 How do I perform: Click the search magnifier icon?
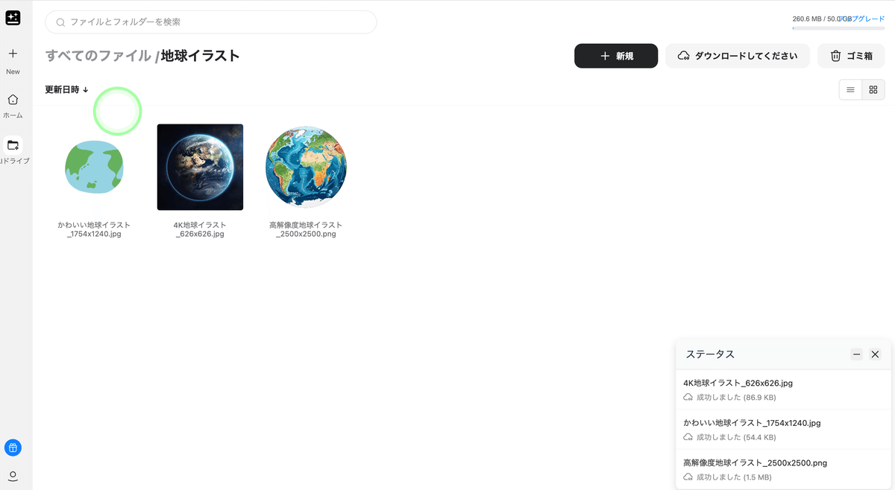point(59,22)
